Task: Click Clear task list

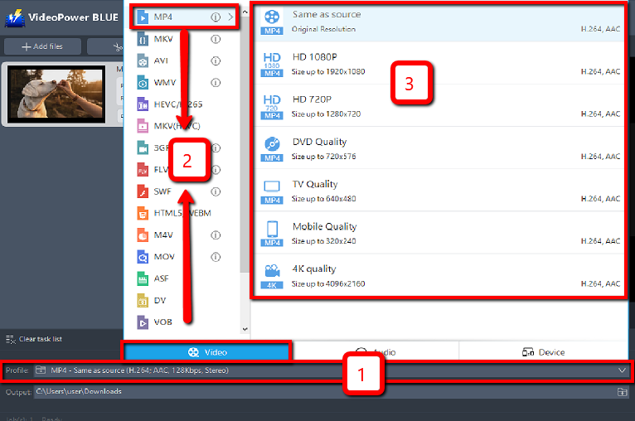Action: [34, 339]
